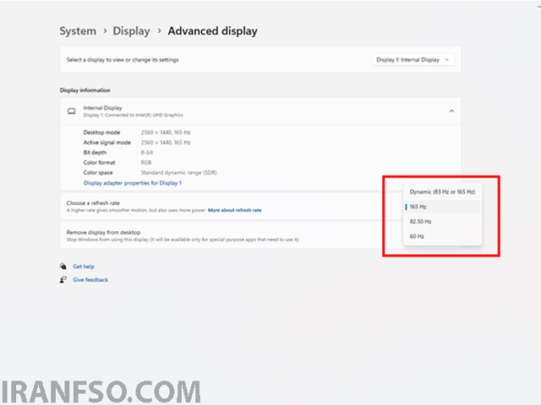The height and width of the screenshot is (405, 541).
Task: Click the Get help icon
Action: pyautogui.click(x=63, y=267)
